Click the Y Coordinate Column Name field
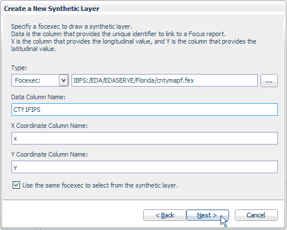This screenshot has height=230, width=287. tap(144, 167)
